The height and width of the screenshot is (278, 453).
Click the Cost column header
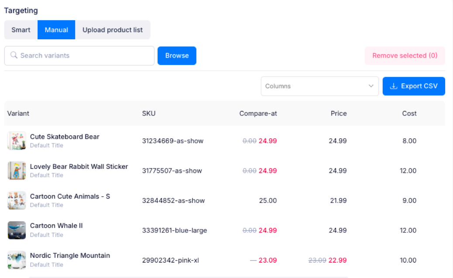coord(409,113)
